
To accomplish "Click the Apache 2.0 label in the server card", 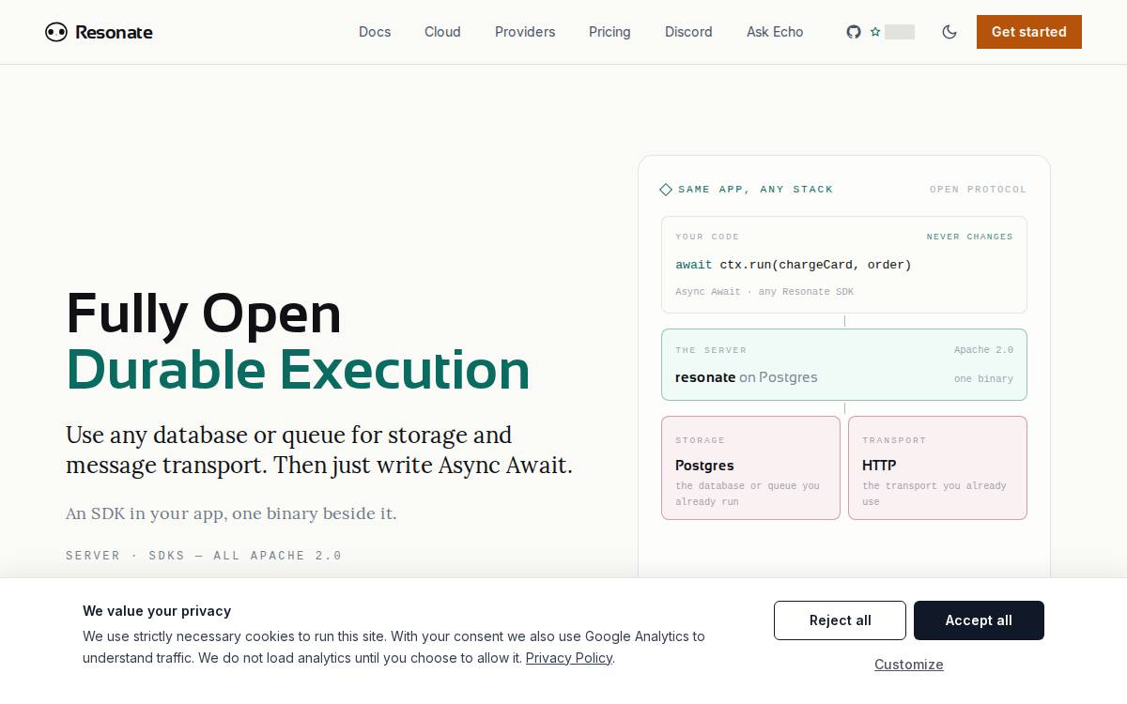I will [x=983, y=350].
